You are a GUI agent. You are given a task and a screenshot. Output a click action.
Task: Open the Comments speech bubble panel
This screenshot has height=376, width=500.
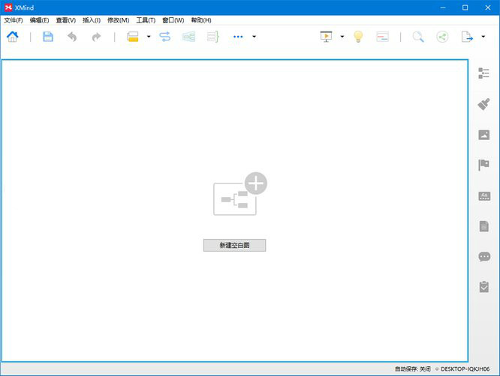click(483, 257)
